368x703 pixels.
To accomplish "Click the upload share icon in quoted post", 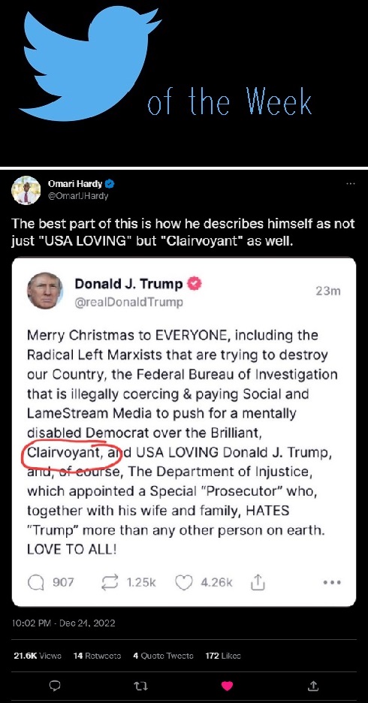I will click(x=258, y=582).
